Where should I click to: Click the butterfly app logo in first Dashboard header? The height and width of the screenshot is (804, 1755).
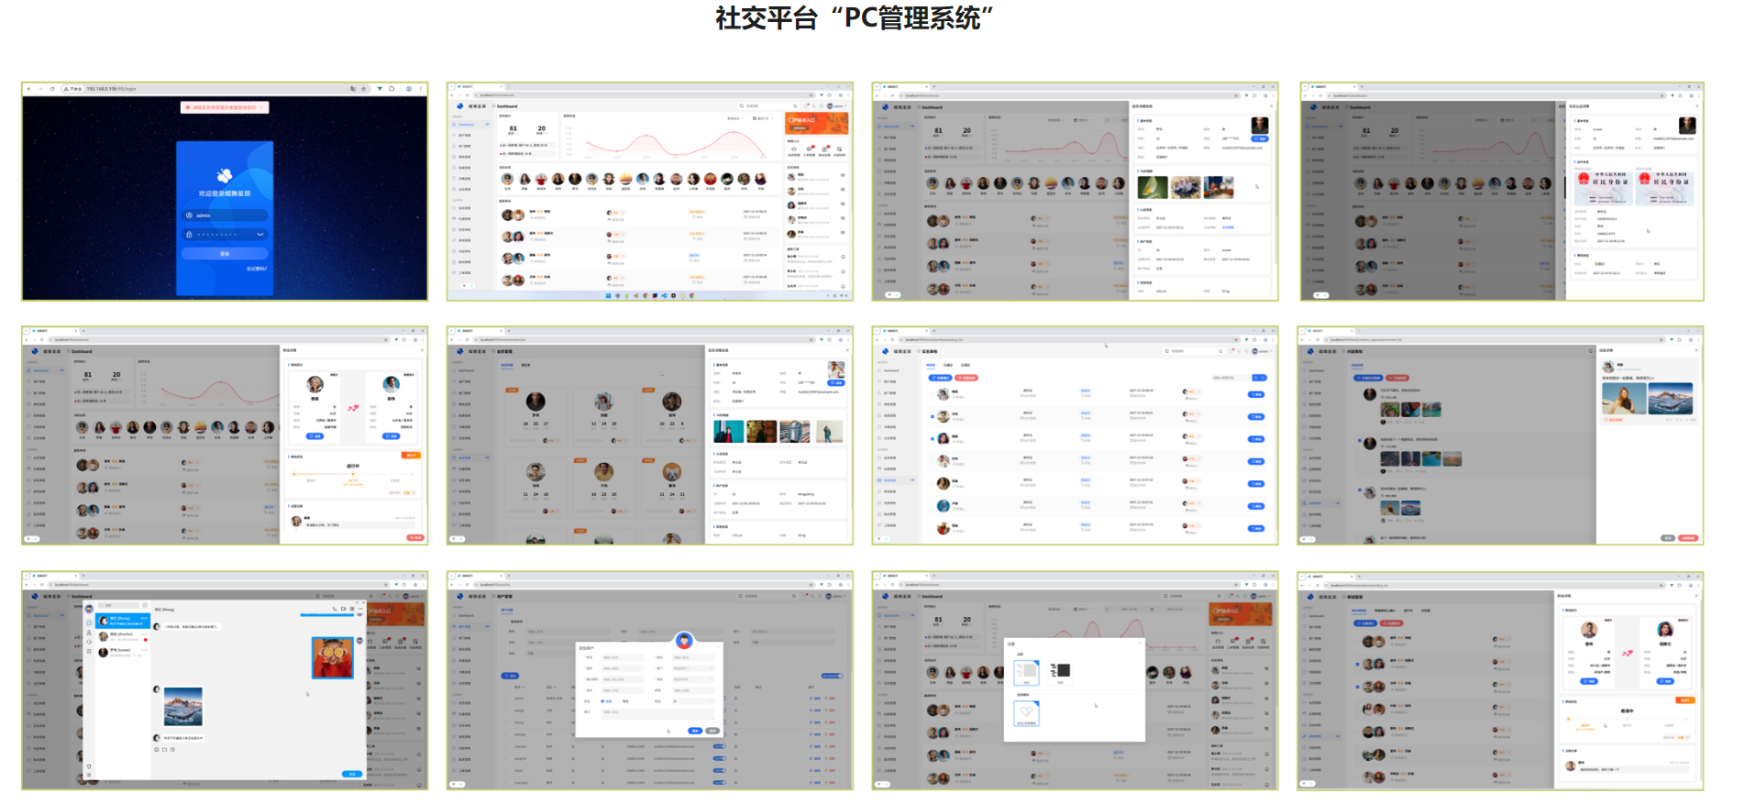tap(459, 105)
